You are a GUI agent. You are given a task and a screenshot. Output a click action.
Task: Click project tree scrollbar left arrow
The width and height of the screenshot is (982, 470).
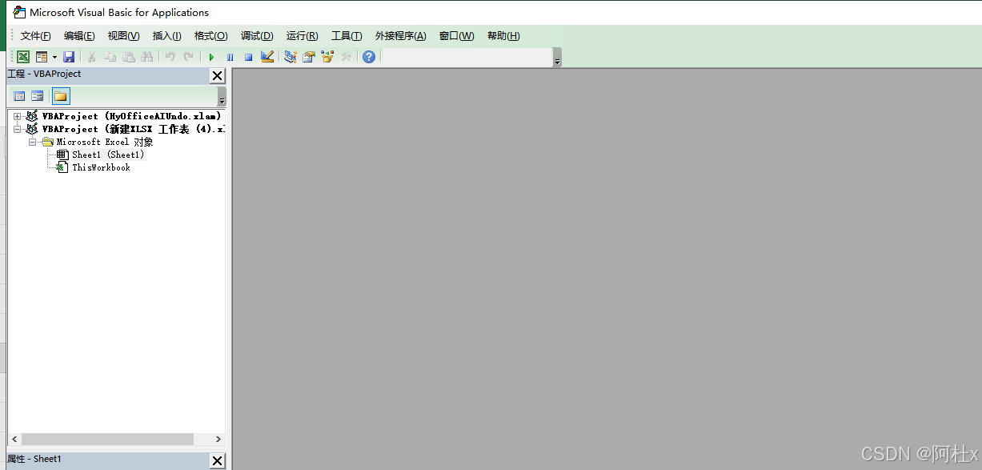[x=14, y=440]
